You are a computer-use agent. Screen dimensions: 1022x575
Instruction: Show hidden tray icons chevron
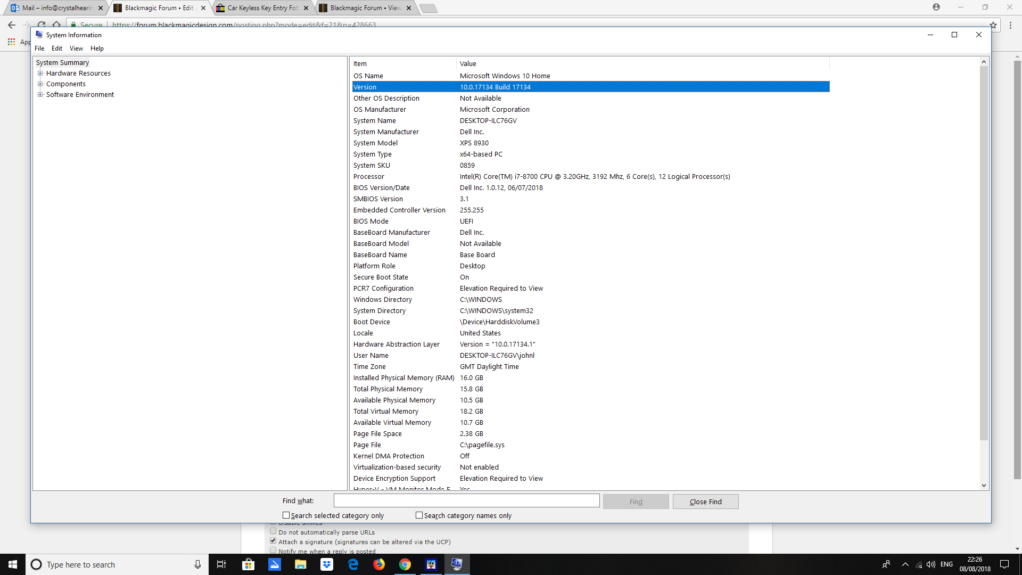coord(905,564)
